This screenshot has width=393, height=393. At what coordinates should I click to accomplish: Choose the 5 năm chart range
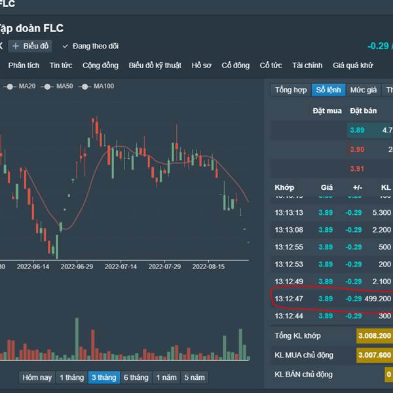pos(195,377)
